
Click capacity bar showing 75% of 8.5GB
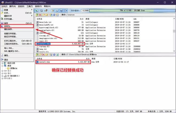tap(132, 10)
